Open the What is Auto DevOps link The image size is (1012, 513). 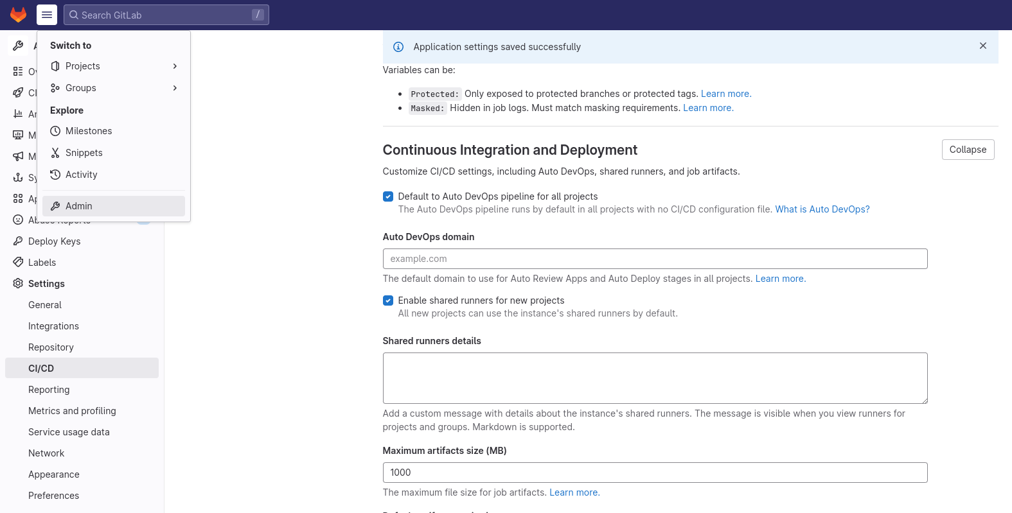[x=822, y=209]
